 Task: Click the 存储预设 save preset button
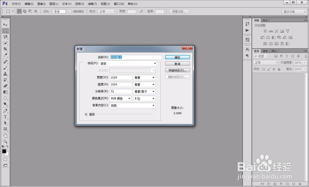pos(178,70)
